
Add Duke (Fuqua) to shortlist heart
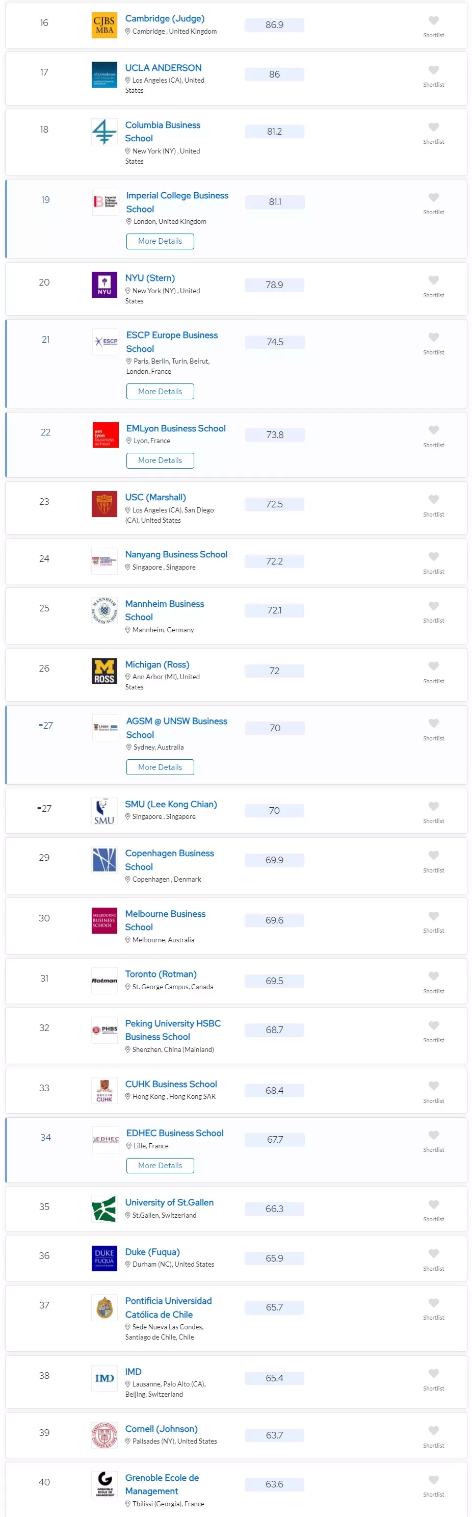coord(433,1254)
